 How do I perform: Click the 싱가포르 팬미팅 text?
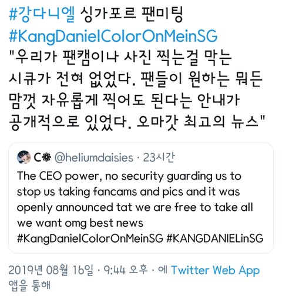[132, 15]
